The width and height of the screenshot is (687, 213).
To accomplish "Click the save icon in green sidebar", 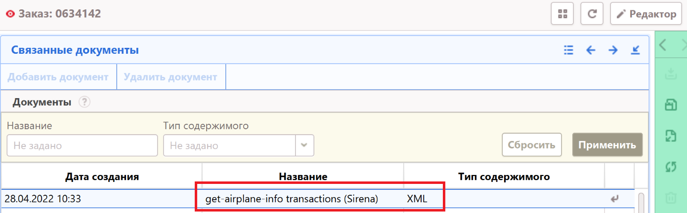I will [x=671, y=104].
